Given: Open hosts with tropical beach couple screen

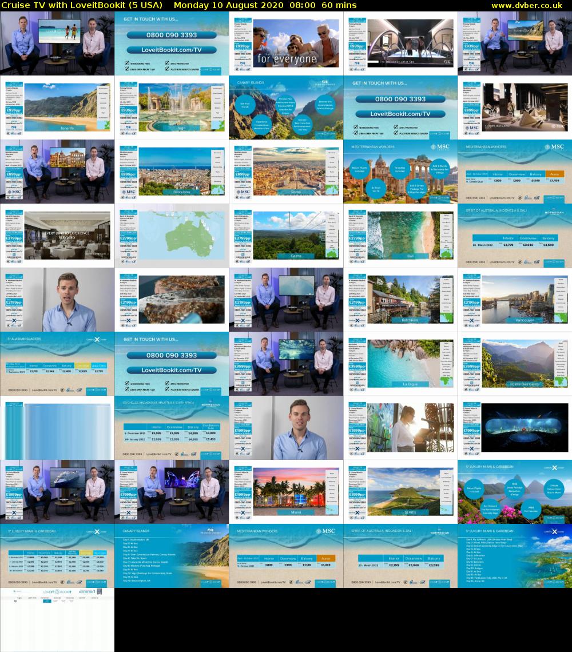Looking at the screenshot, I should [57, 43].
